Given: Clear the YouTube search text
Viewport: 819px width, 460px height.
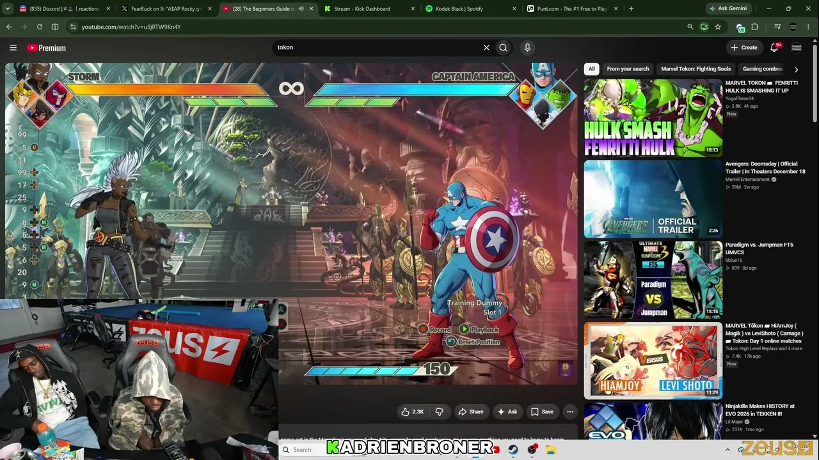Looking at the screenshot, I should [486, 47].
